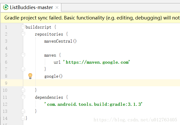This screenshot has height=125, width=180.
Task: Click the google() call on line 8
Action: [x=53, y=76]
